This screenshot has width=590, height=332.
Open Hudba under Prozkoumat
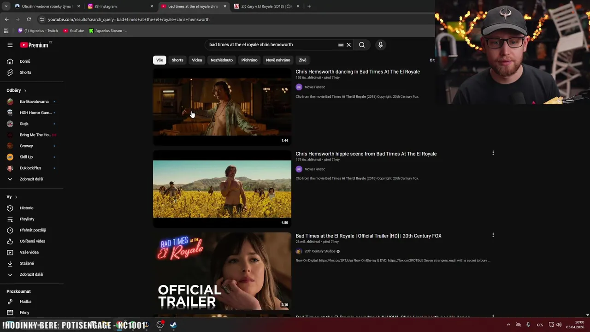(25, 302)
